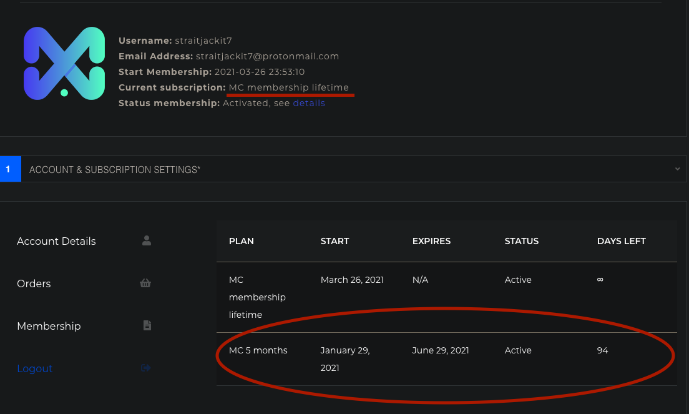Screen dimensions: 689x414
Task: Click the sign-out arrow icon beside Logout
Action: [146, 368]
